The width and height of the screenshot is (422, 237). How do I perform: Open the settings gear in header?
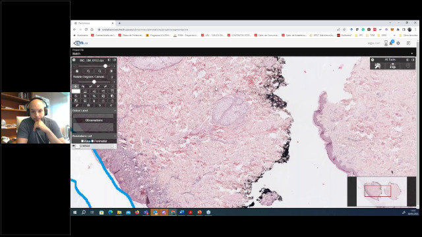pyautogui.click(x=398, y=43)
